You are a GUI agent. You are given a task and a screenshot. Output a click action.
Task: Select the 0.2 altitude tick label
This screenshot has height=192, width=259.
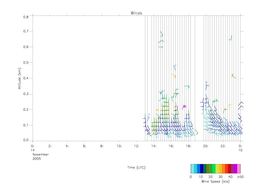point(26,110)
